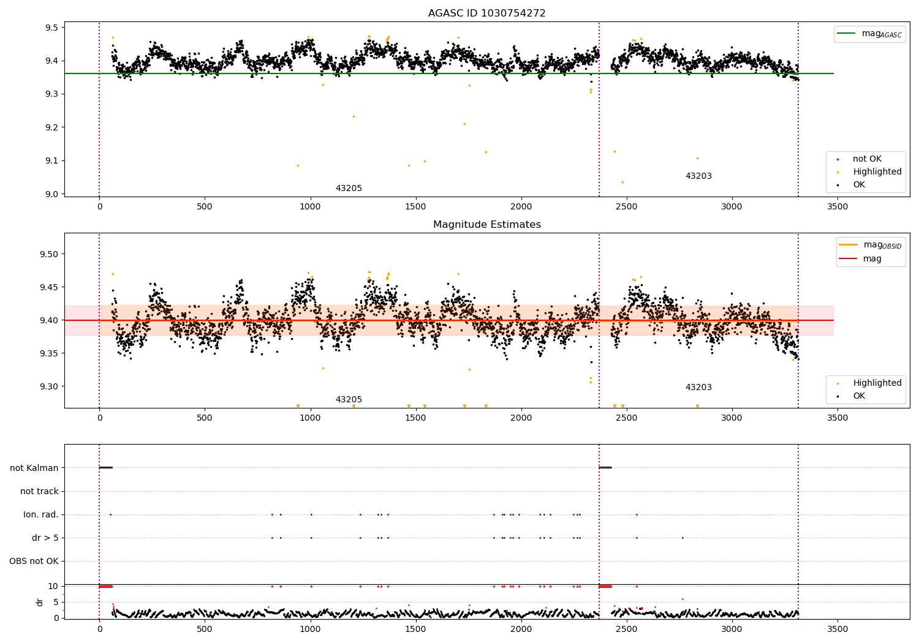Image resolution: width=919 pixels, height=643 pixels.
Task: Select the red 'mag' legend entry in middle plot
Action: tap(860, 259)
